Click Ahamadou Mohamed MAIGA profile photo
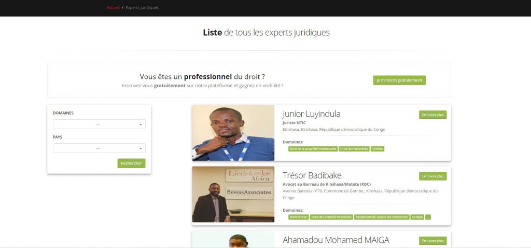The image size is (531, 248). click(x=233, y=239)
